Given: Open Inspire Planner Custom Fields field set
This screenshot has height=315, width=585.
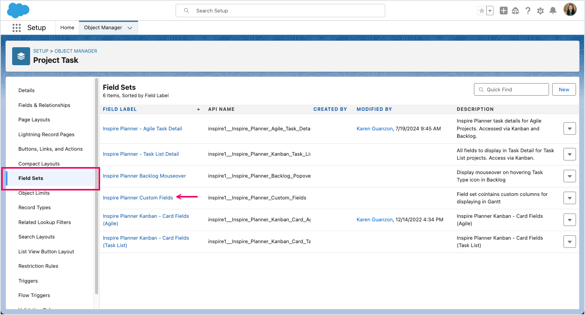Looking at the screenshot, I should pos(138,198).
